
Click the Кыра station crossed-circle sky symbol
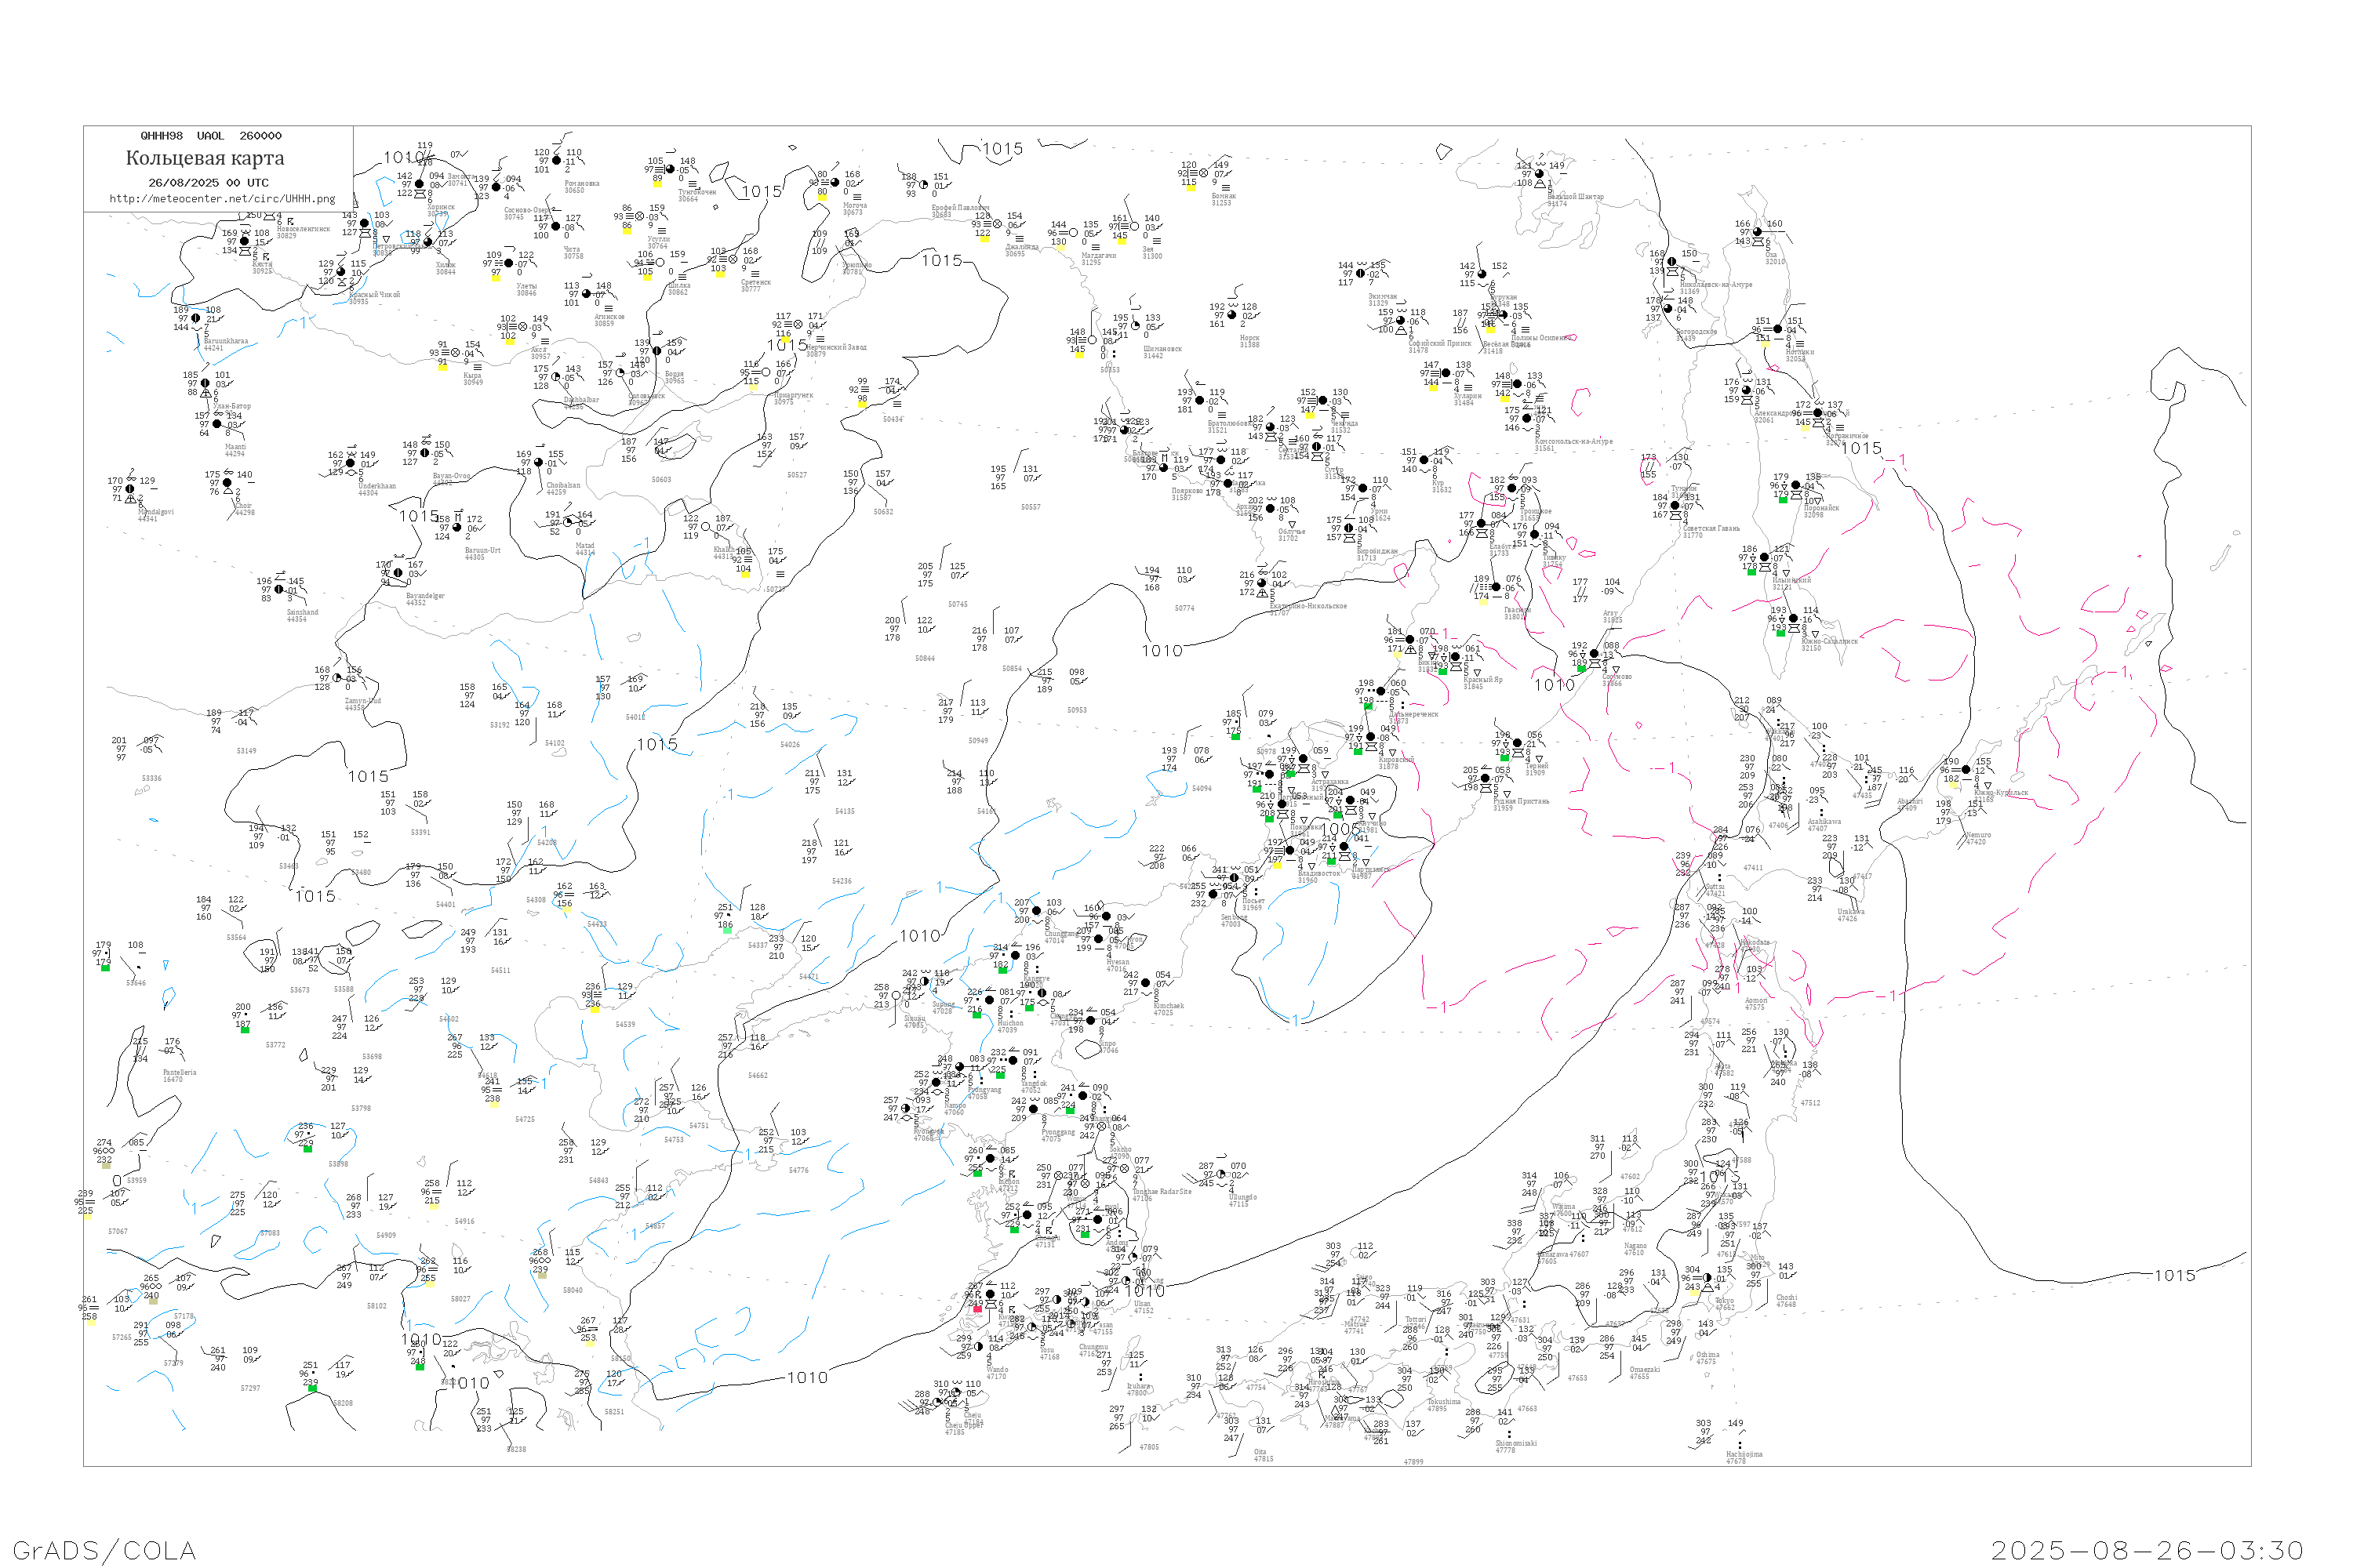pyautogui.click(x=456, y=353)
